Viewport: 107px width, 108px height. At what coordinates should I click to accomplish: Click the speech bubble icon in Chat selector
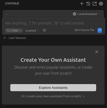click(9, 30)
